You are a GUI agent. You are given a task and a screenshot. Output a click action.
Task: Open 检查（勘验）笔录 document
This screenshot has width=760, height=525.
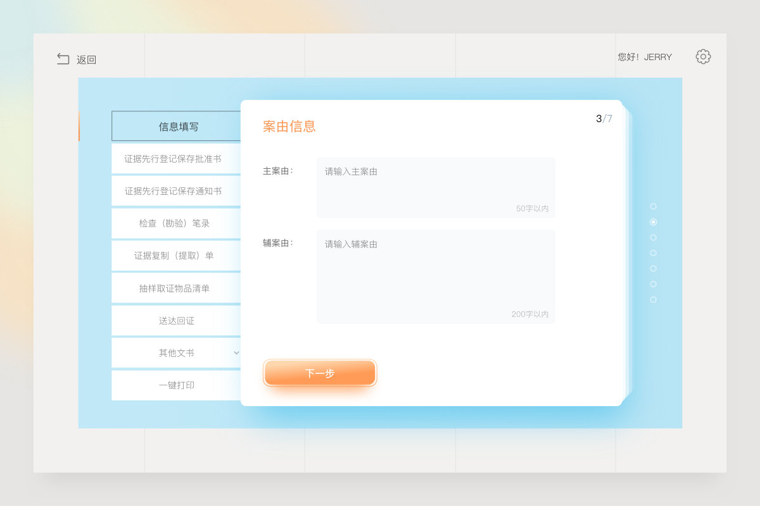tap(174, 223)
